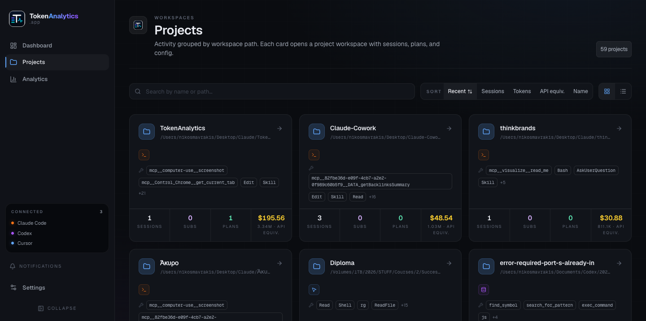Click the cursor icon in Diploma card

(314, 290)
